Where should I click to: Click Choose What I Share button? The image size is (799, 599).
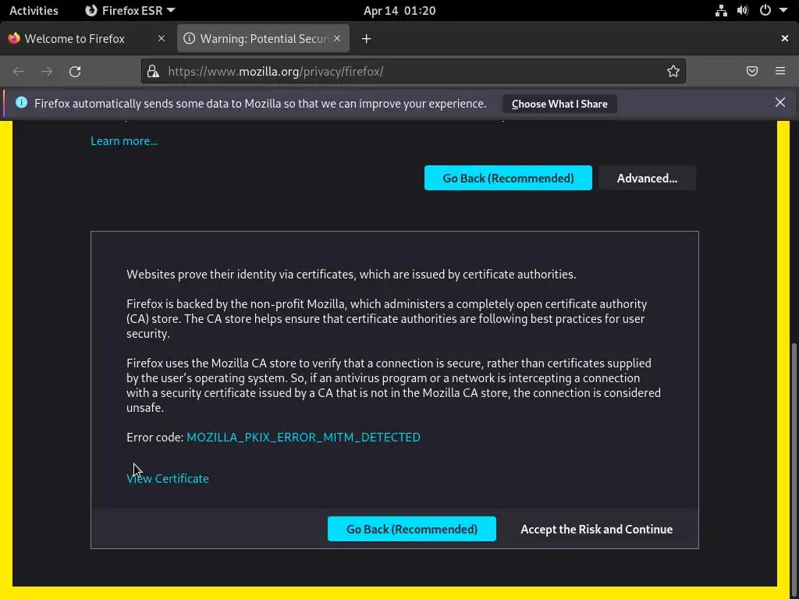[x=559, y=104]
